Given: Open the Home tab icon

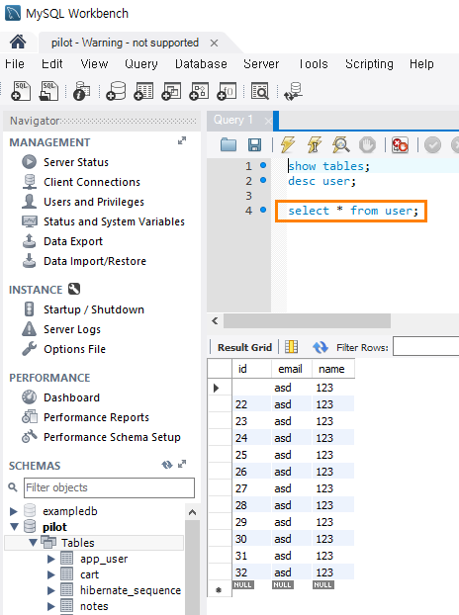Looking at the screenshot, I should (18, 42).
